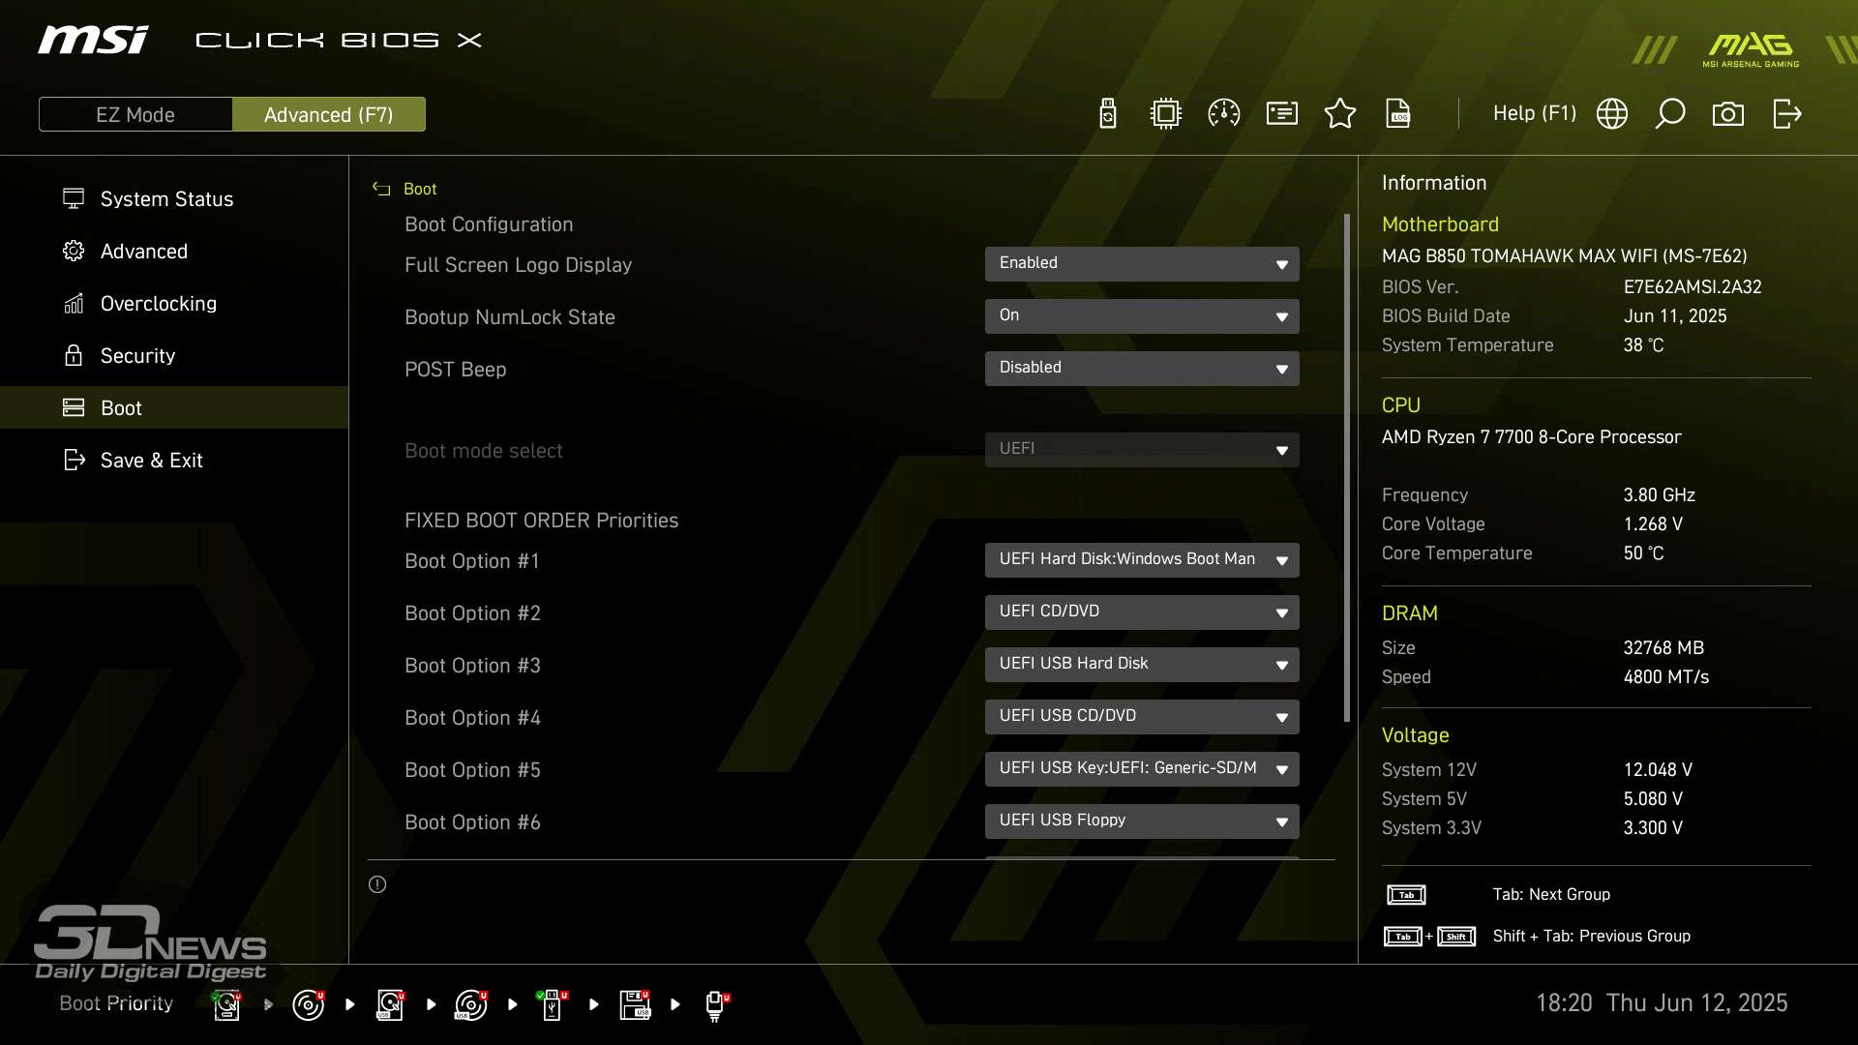1858x1045 pixels.
Task: Click the Bootup NumLock State label
Action: (510, 317)
